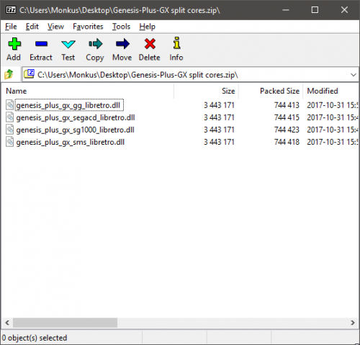The height and width of the screenshot is (345, 360).
Task: Click horizontal scrollbar right arrow
Action: click(353, 323)
